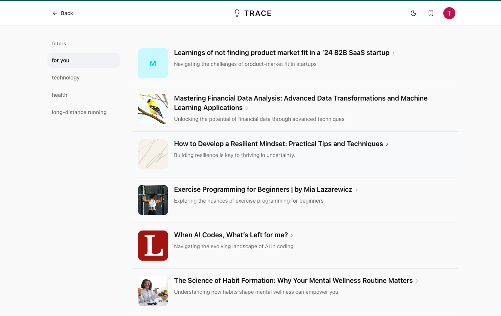Open saved bookmarks from the header

[431, 13]
